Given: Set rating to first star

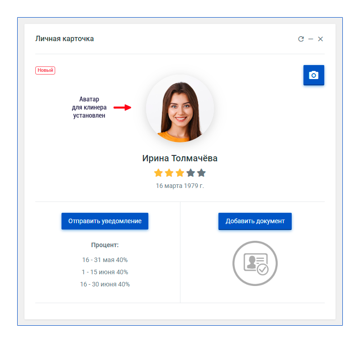Looking at the screenshot, I should tap(158, 173).
